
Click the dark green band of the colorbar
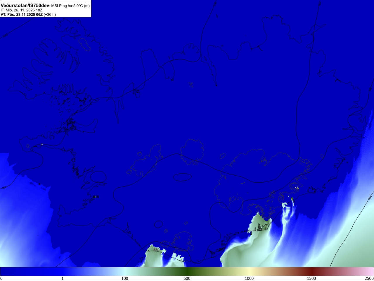(x=187, y=271)
